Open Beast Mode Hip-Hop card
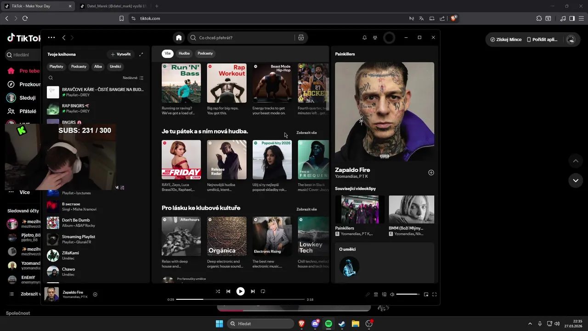The width and height of the screenshot is (588, 331). click(x=272, y=90)
